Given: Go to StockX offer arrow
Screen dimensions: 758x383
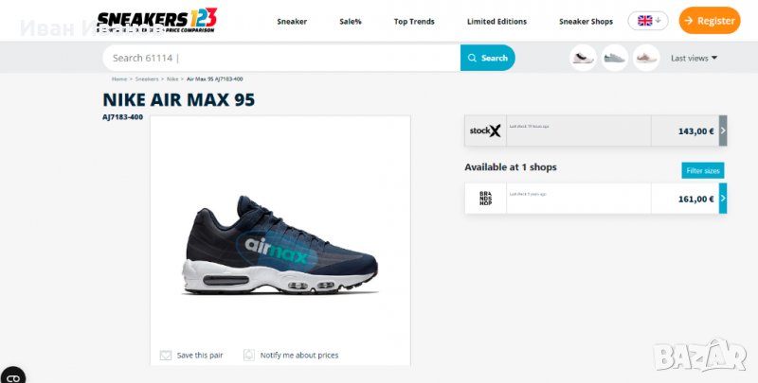Looking at the screenshot, I should (723, 131).
